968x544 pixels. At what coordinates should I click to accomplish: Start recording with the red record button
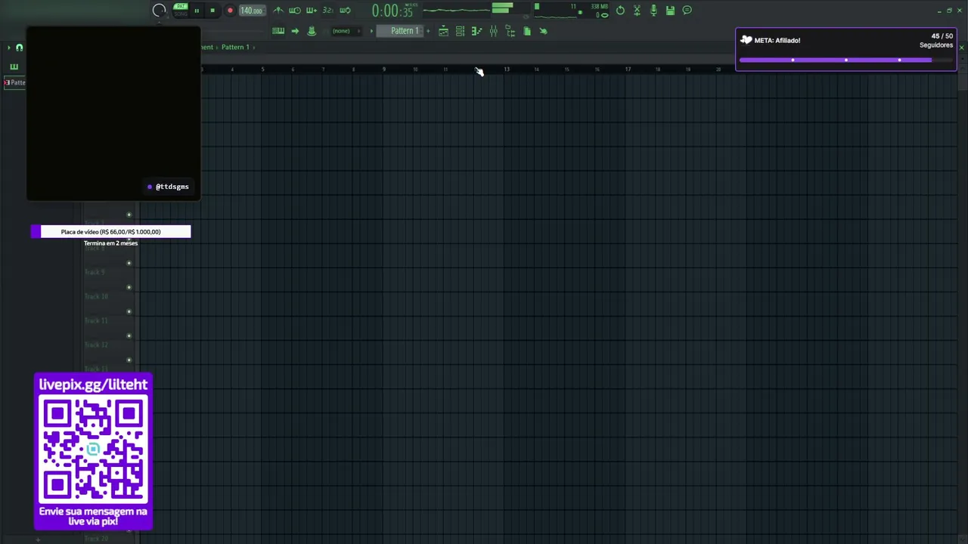(x=230, y=11)
